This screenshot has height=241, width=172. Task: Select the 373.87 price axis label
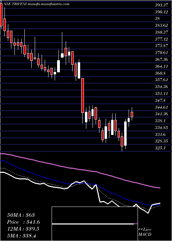tap(162, 46)
